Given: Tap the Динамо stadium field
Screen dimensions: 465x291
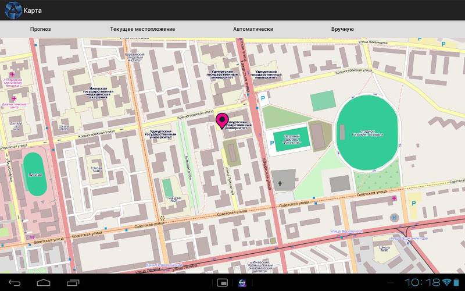Looking at the screenshot, I should coord(35,175).
